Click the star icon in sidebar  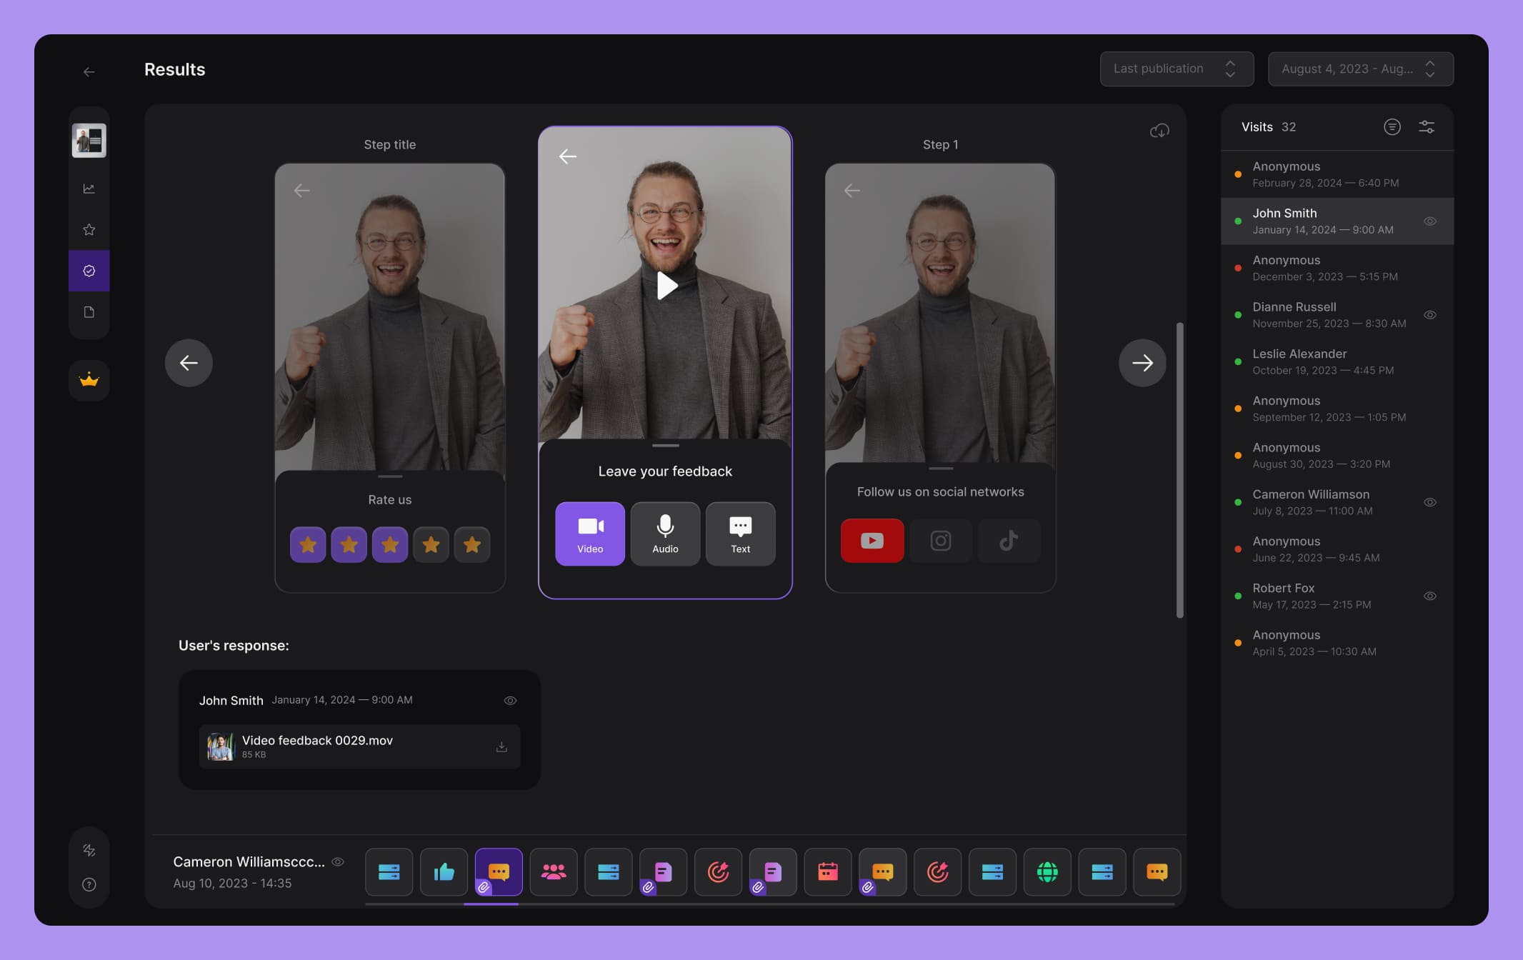[89, 230]
